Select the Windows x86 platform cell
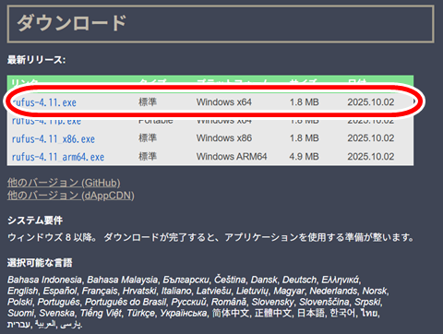This screenshot has height=334, width=443. pyautogui.click(x=224, y=138)
